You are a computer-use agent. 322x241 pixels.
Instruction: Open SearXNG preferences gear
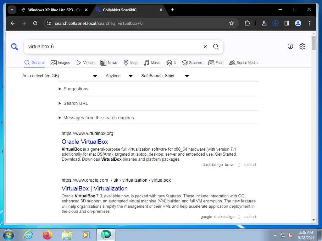pyautogui.click(x=302, y=46)
